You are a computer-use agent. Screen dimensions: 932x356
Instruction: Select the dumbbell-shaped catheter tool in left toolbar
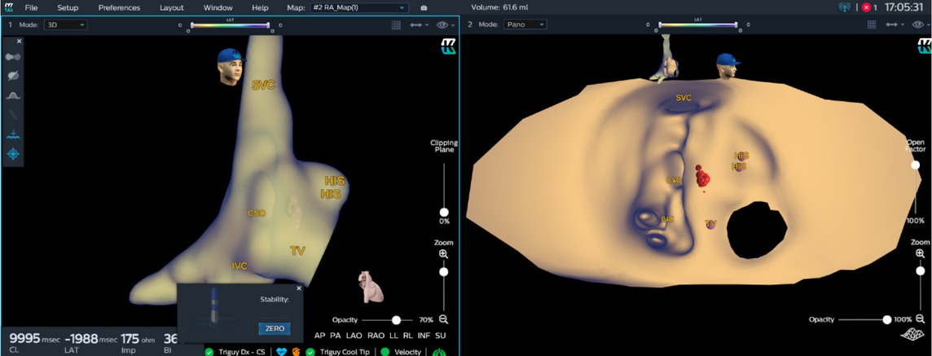[12, 57]
